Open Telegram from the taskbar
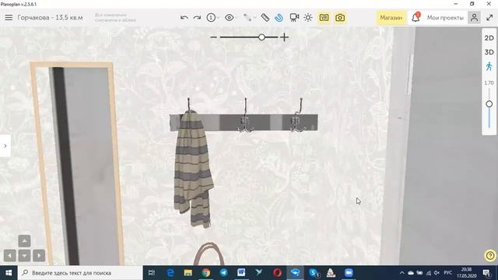The height and width of the screenshot is (280, 498). pyautogui.click(x=223, y=273)
